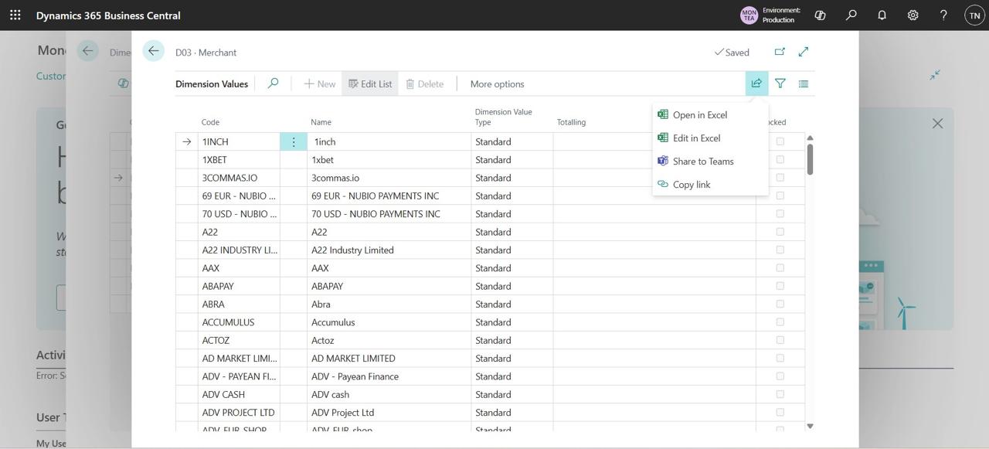The image size is (989, 449).
Task: Toggle Blocked checkbox for 1XBET
Action: [780, 159]
